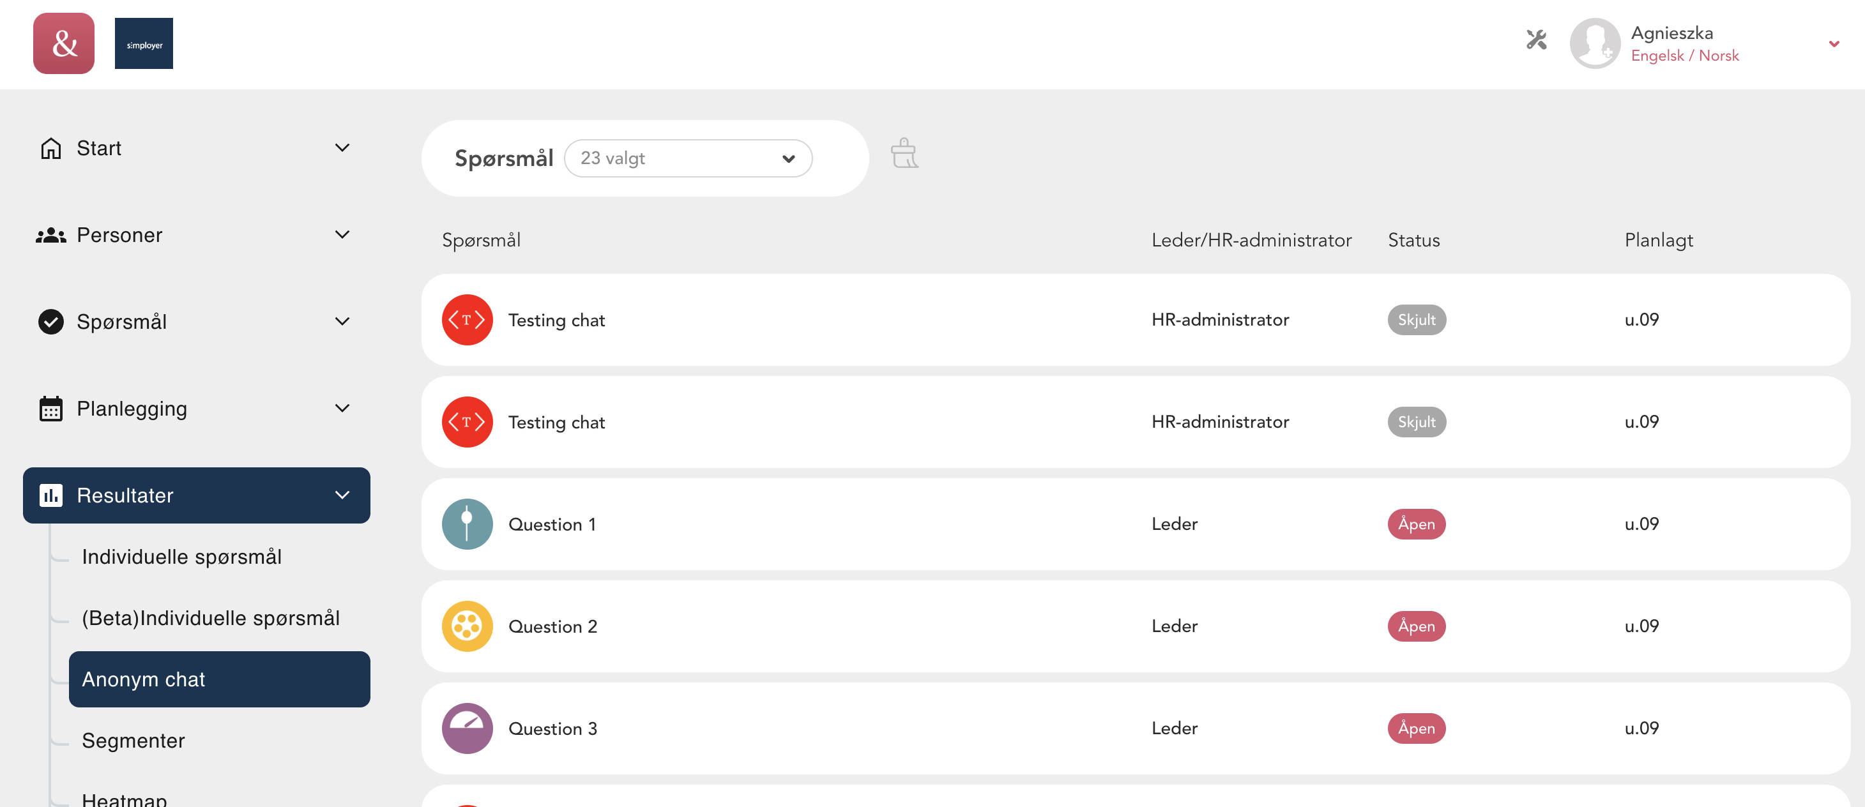Click the Planlegging calendar icon

[x=50, y=408]
